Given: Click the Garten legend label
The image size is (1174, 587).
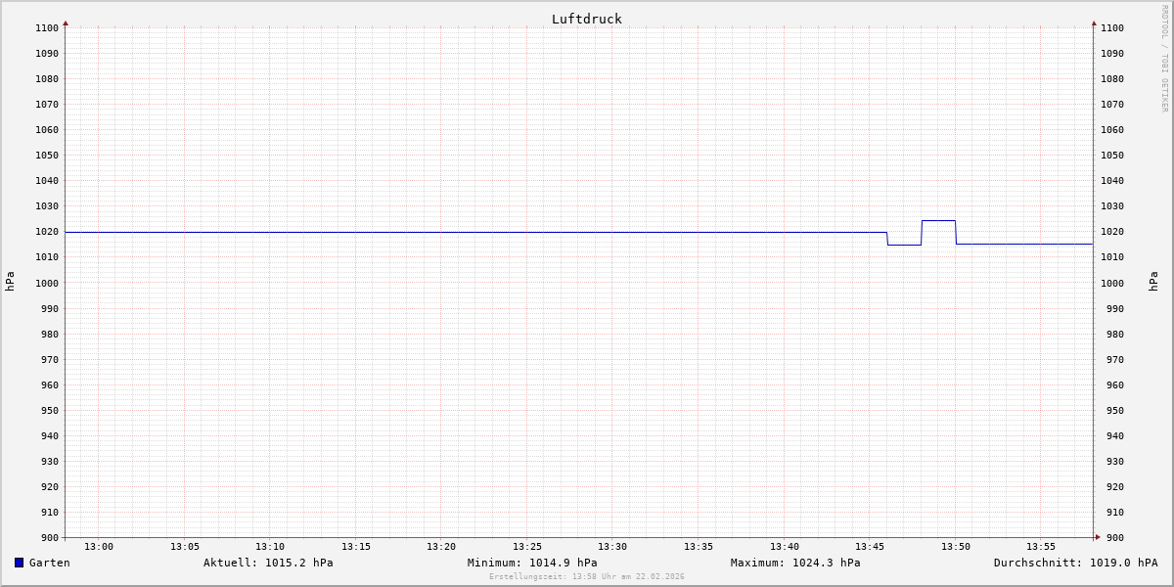Looking at the screenshot, I should tap(49, 563).
